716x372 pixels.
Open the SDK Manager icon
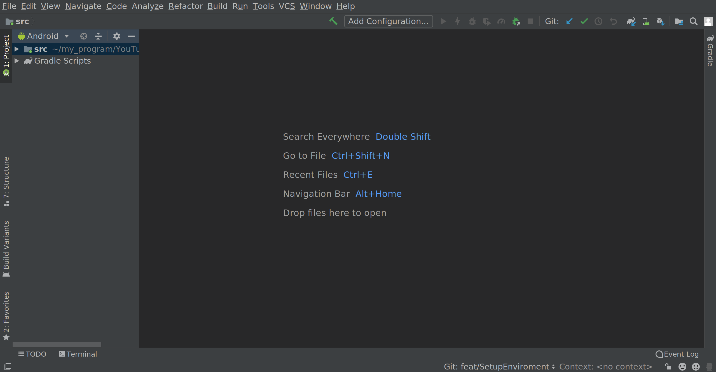pyautogui.click(x=660, y=21)
